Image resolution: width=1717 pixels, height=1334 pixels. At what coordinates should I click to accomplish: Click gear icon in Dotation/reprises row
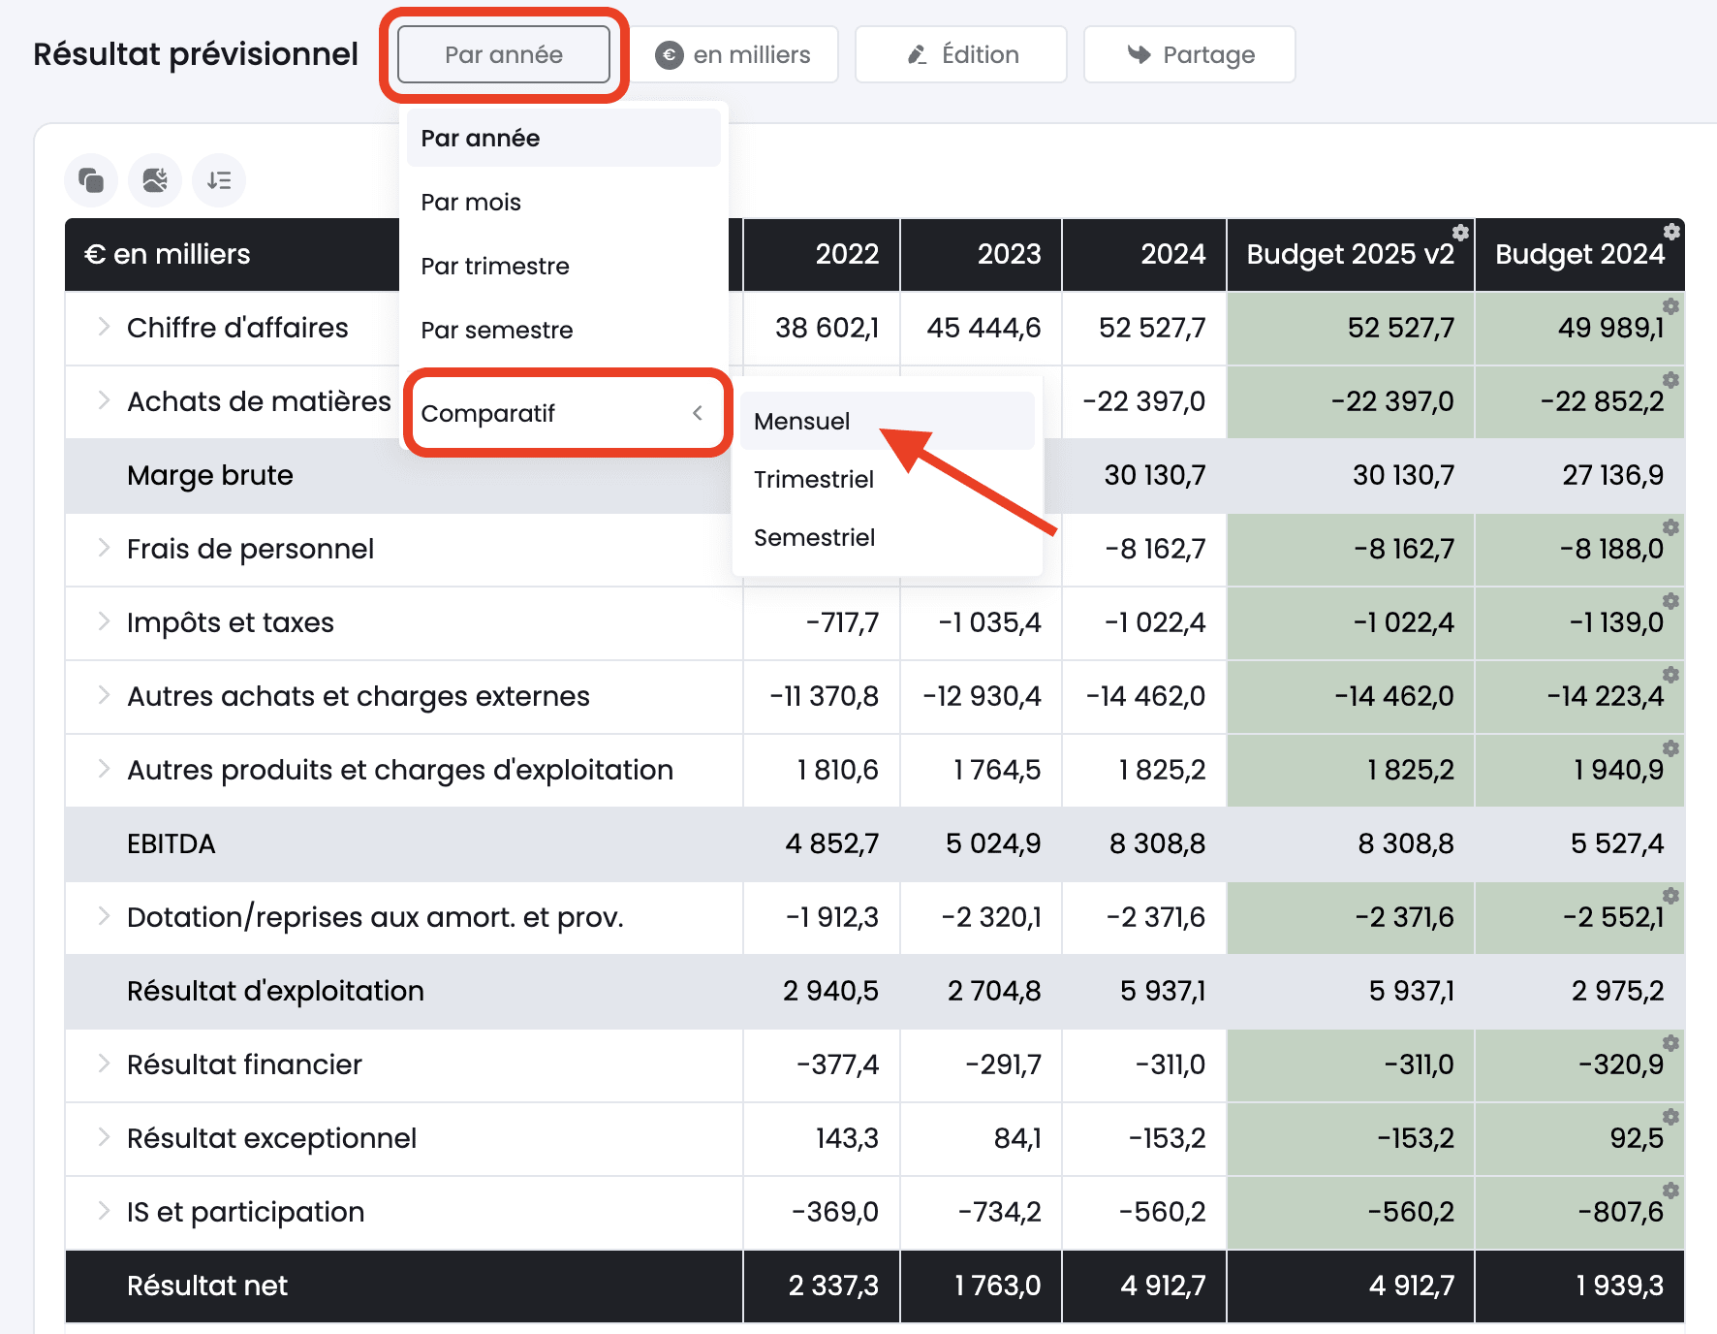pyautogui.click(x=1670, y=896)
